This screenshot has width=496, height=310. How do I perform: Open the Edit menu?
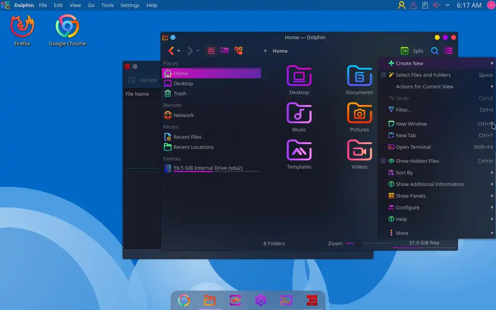point(58,5)
